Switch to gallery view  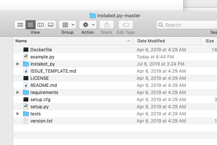(x=51, y=25)
